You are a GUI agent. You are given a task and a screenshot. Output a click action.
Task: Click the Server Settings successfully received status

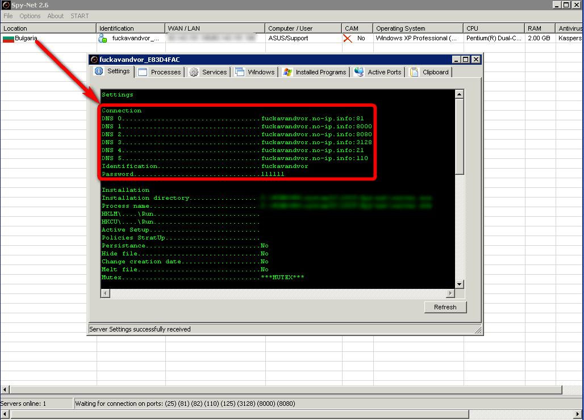click(140, 329)
